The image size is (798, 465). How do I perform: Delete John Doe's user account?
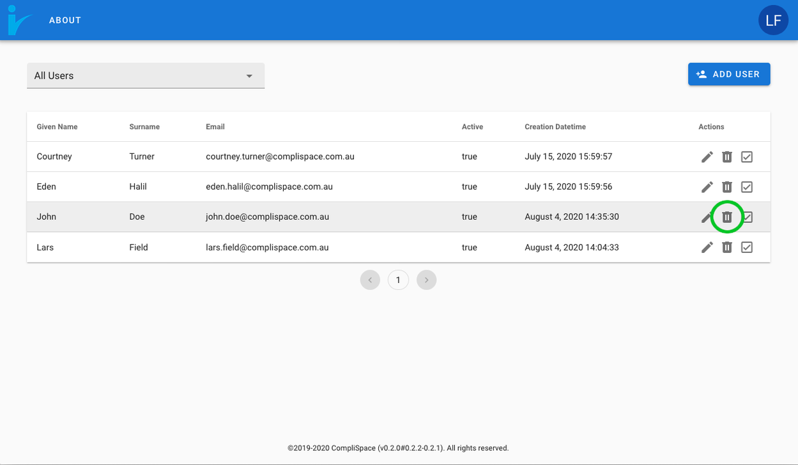click(x=727, y=217)
